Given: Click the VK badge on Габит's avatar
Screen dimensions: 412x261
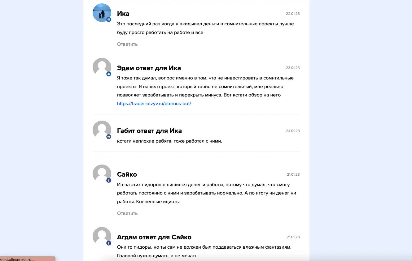Looking at the screenshot, I should [109, 137].
